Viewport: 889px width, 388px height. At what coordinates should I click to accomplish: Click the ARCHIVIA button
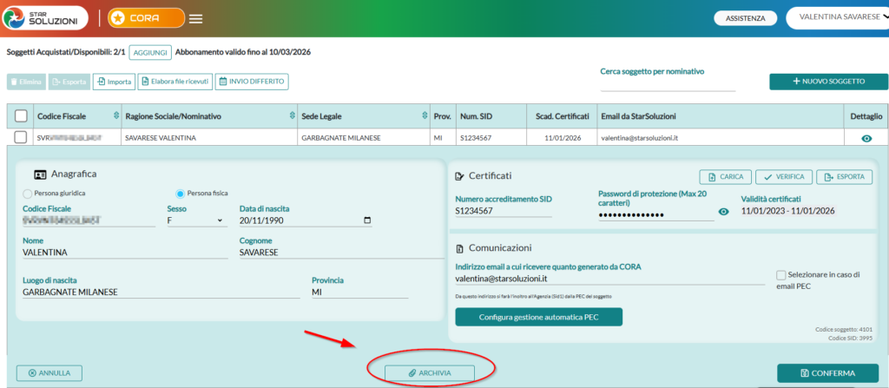[x=429, y=373]
